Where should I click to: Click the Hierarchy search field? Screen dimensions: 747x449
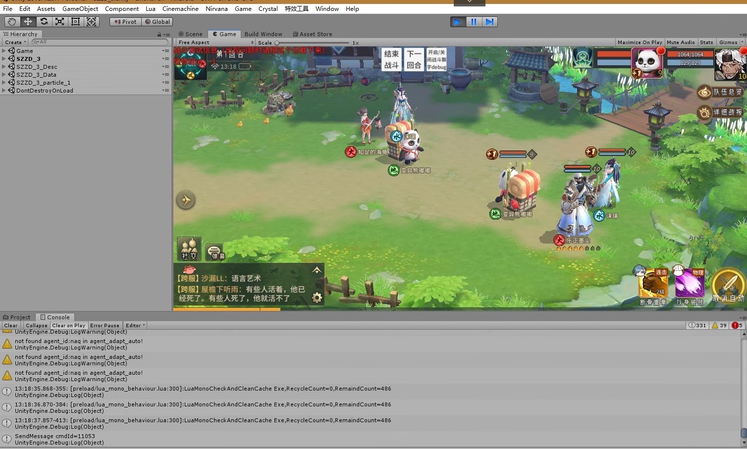click(x=99, y=42)
